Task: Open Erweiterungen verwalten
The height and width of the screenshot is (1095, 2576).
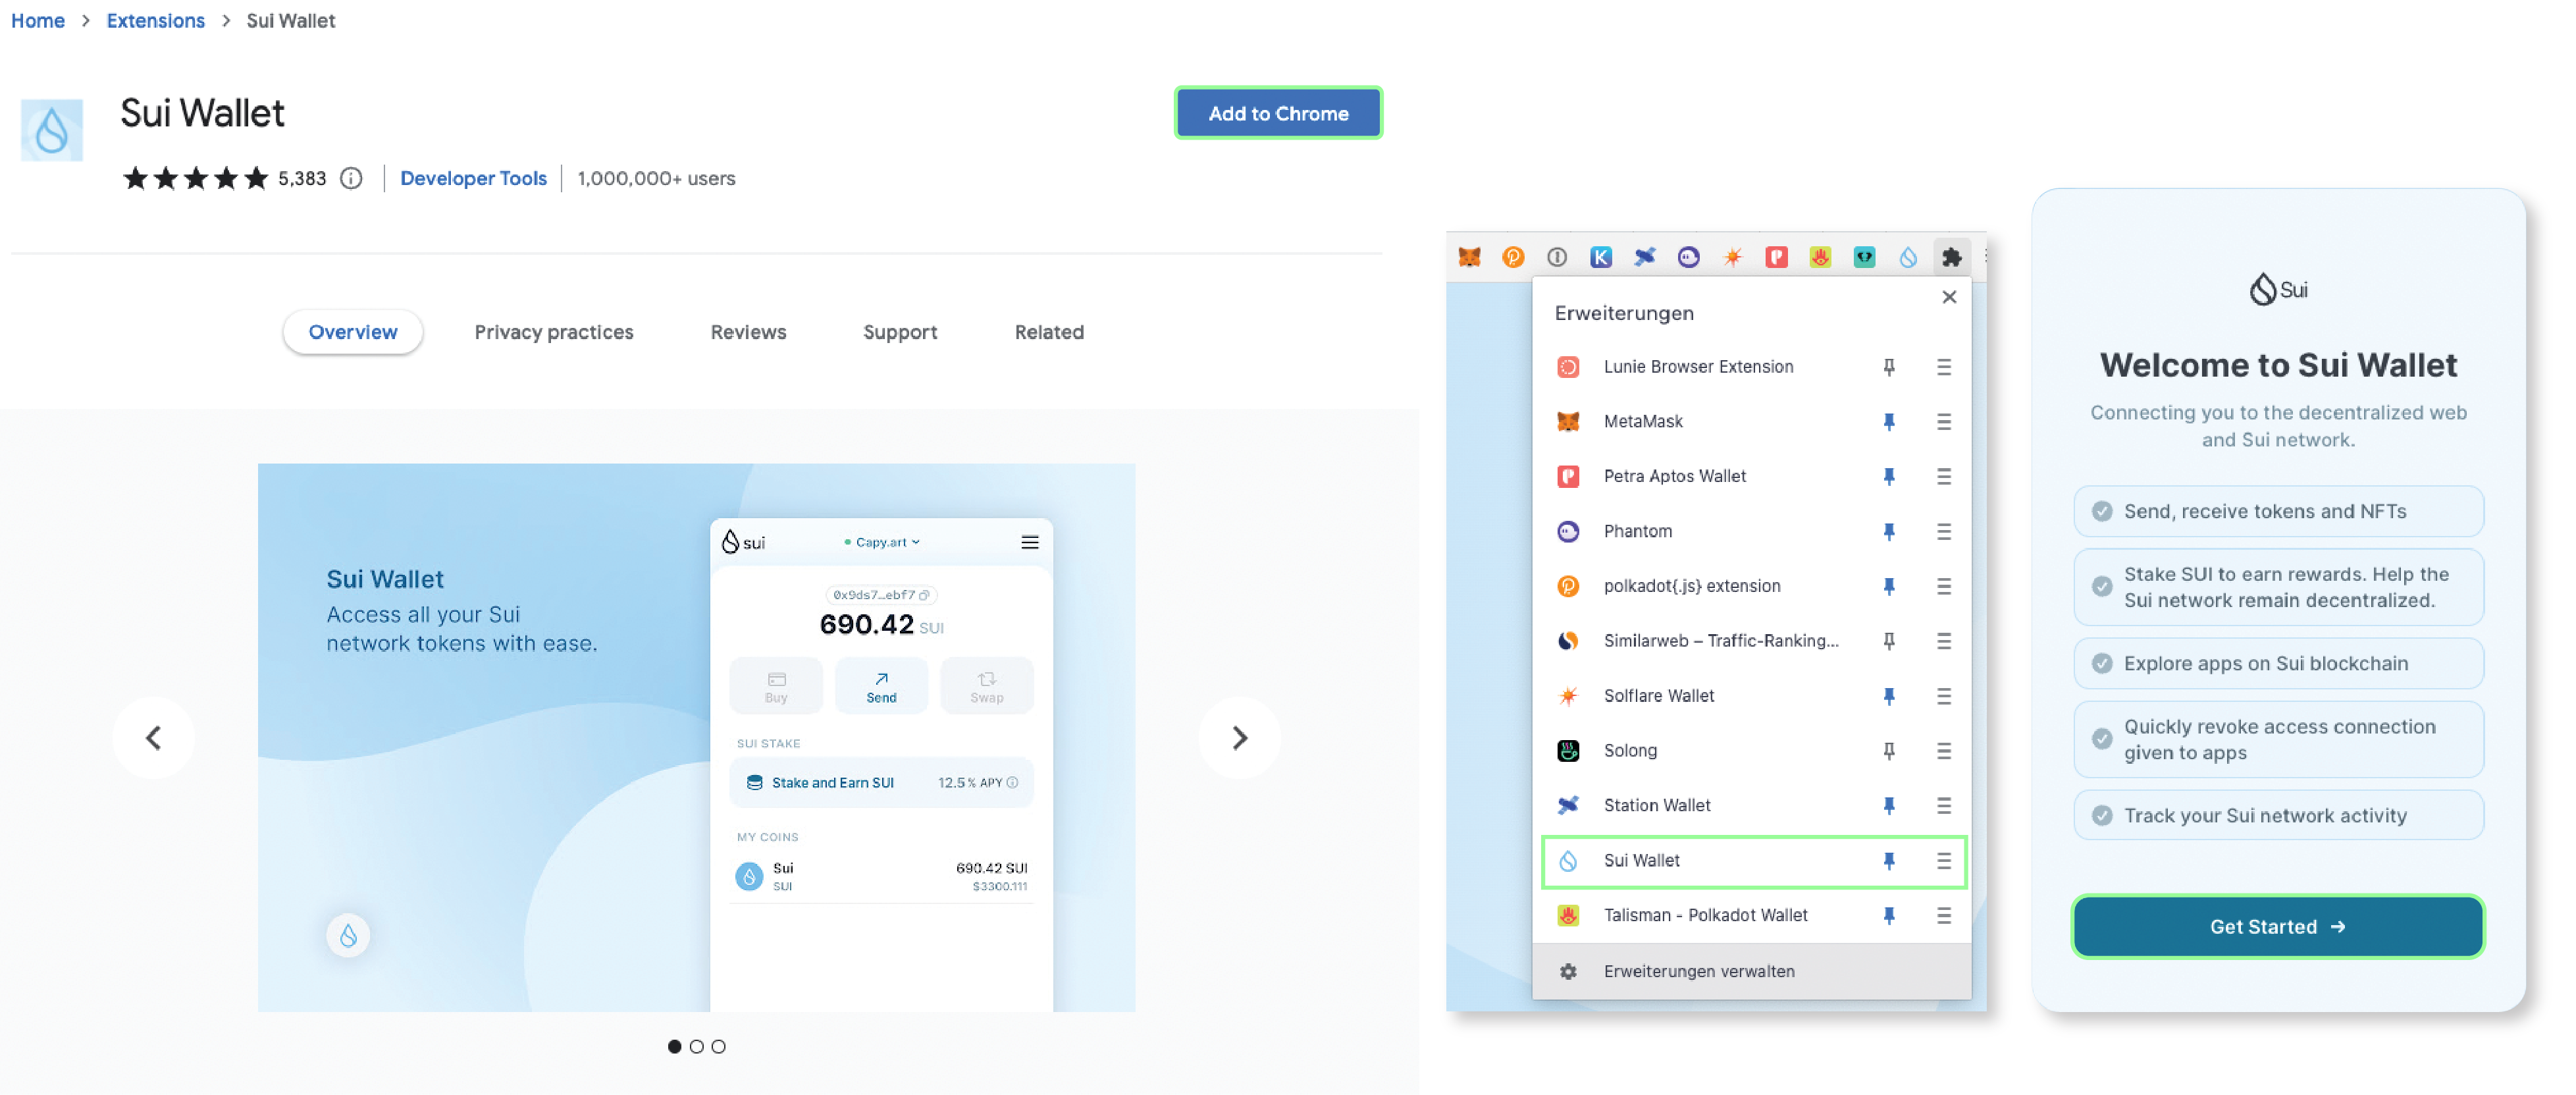Action: click(x=1751, y=972)
